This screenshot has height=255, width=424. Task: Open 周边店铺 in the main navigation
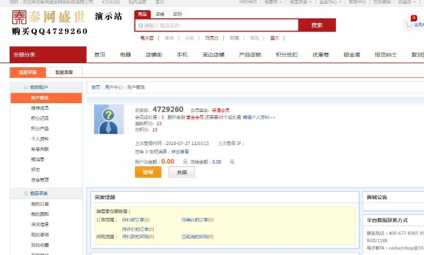coord(213,55)
